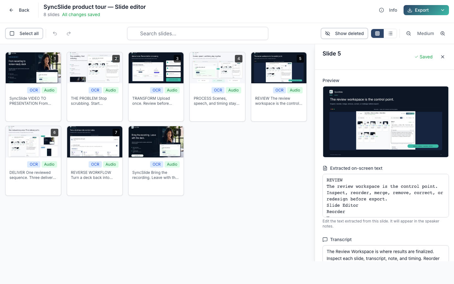Toggle Show deleted slides
The height and width of the screenshot is (284, 454).
(x=344, y=33)
